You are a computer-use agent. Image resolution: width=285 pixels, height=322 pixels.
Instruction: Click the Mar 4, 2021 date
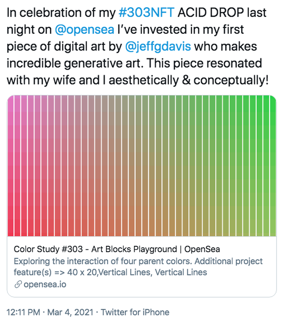click(68, 312)
